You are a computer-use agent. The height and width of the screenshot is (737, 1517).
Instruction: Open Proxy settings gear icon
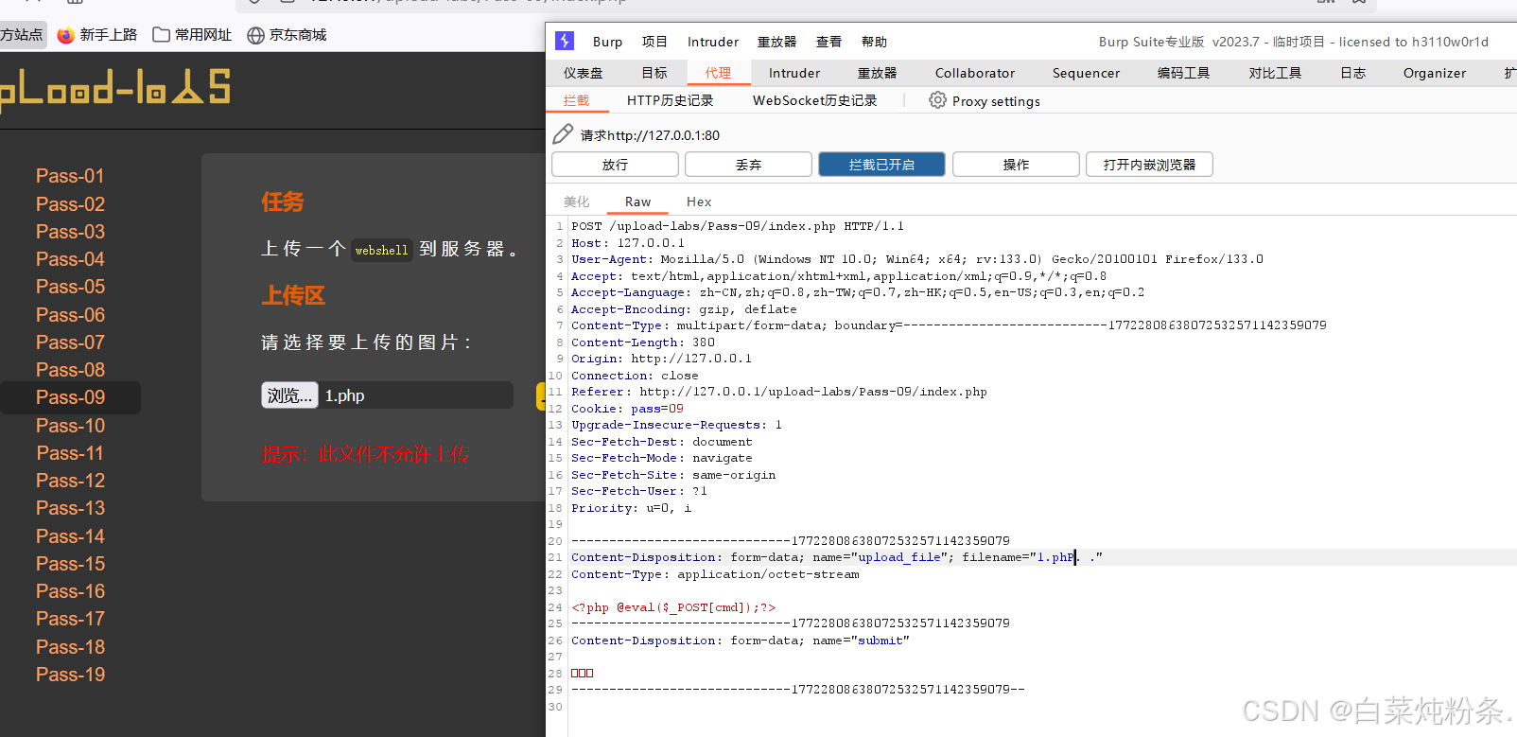click(937, 100)
